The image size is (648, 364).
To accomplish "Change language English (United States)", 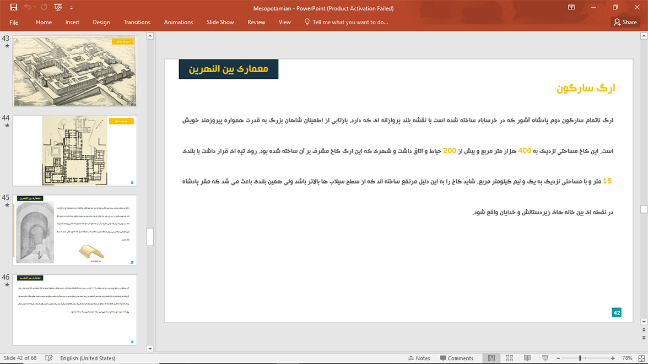I will 88,358.
